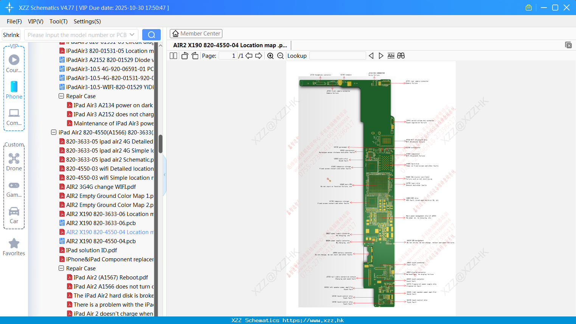The width and height of the screenshot is (576, 324).
Task: Open the Tool(T) menu
Action: pos(59,22)
